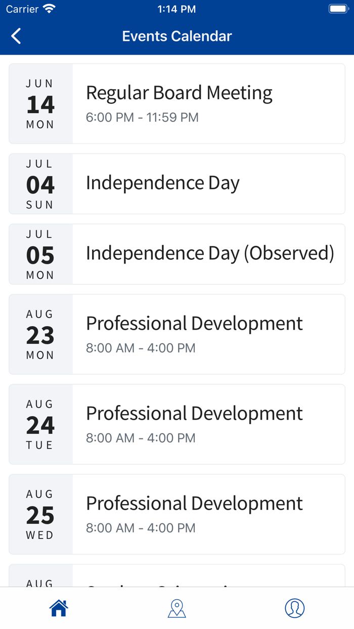This screenshot has height=629, width=354.
Task: Open the map location tab icon
Action: coord(176,608)
